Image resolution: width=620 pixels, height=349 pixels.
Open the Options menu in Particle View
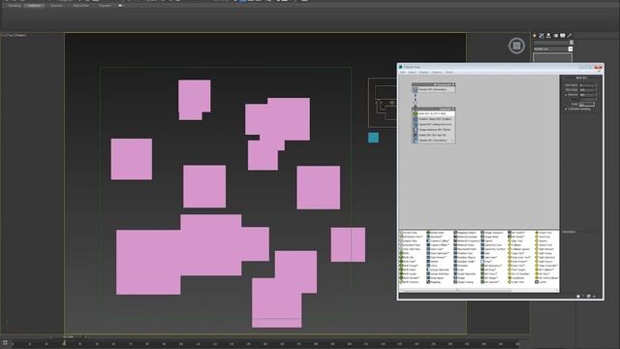437,72
